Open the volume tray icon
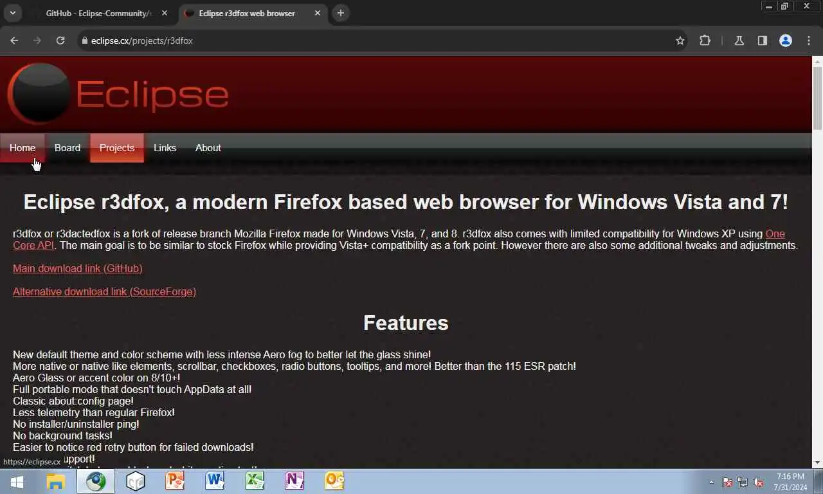 [758, 482]
